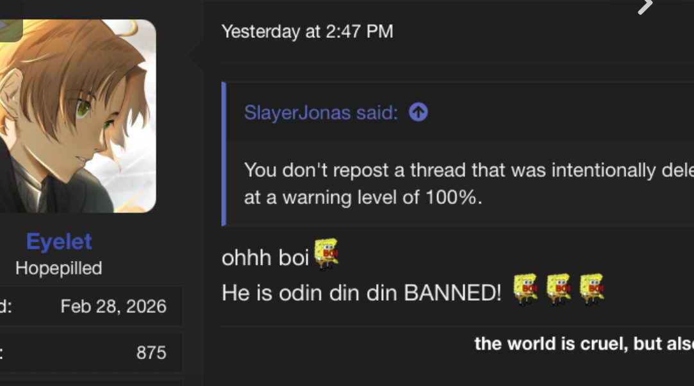Click the He is odin din din BANNED text
The width and height of the screenshot is (694, 386).
click(361, 292)
